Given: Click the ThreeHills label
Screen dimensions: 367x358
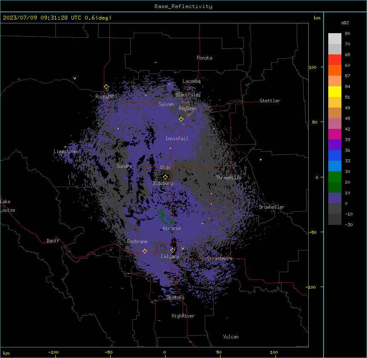Looking at the screenshot, I should [229, 178].
